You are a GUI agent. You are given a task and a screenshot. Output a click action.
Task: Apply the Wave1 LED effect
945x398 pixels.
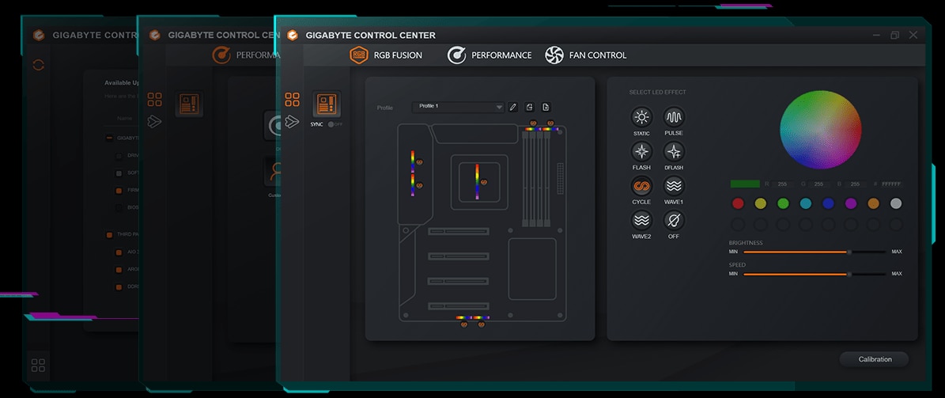[x=673, y=186]
